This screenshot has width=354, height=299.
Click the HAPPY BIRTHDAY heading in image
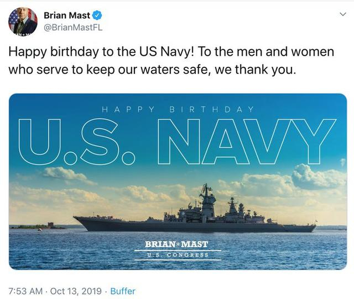pyautogui.click(x=178, y=109)
